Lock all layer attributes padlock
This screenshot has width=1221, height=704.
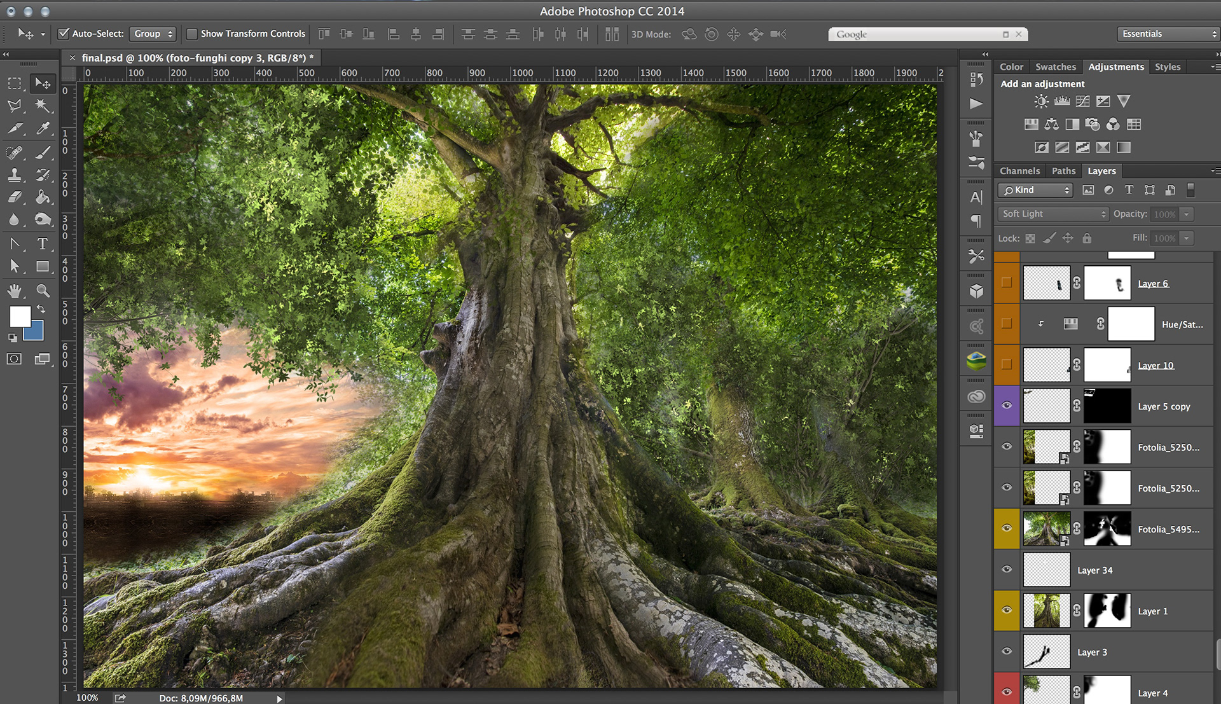point(1087,238)
